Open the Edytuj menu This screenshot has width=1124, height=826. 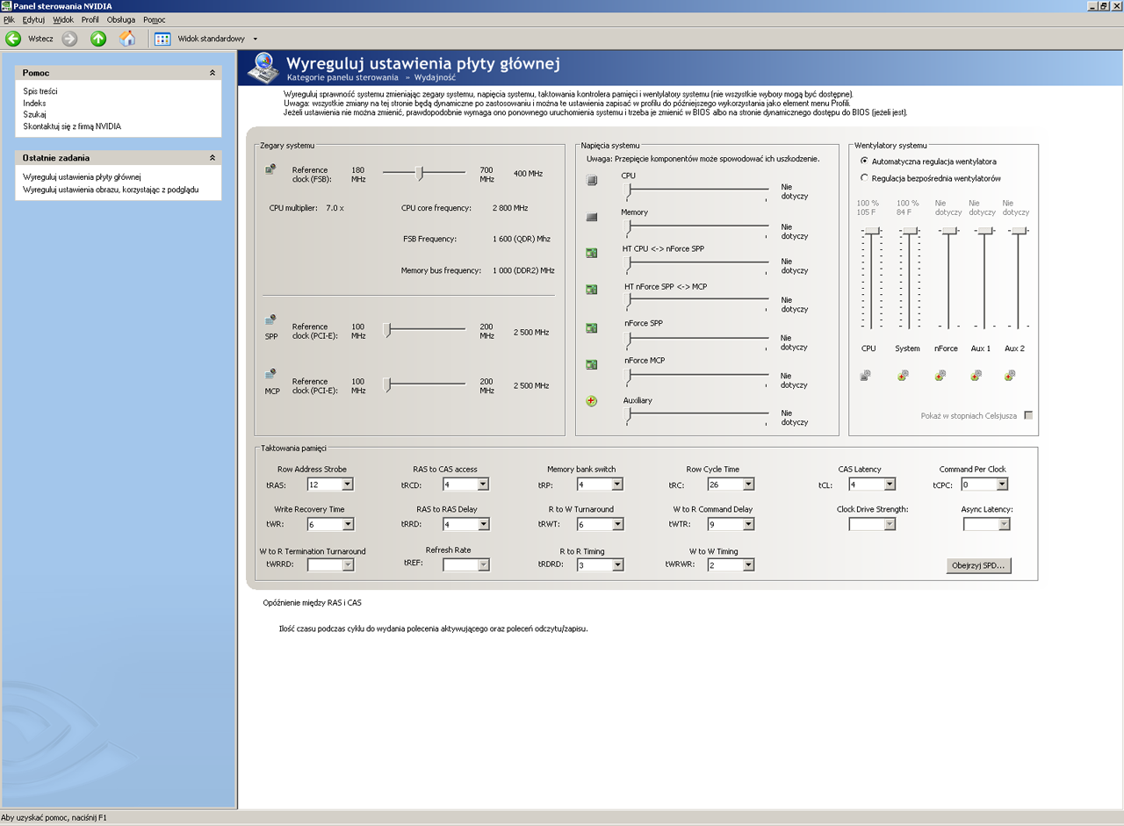point(33,19)
